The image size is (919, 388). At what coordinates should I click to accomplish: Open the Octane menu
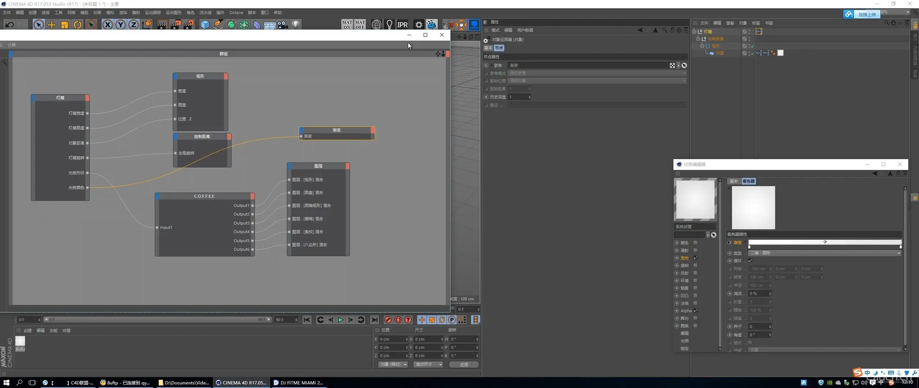[x=236, y=13]
